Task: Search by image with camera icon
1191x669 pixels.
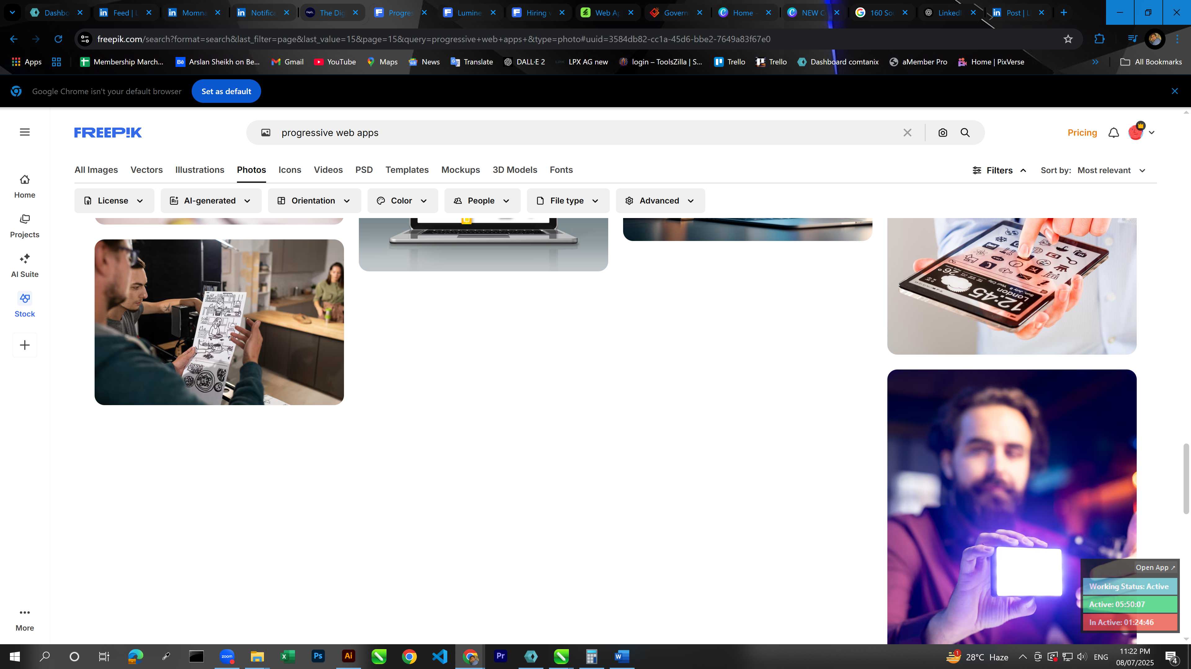Action: coord(943,133)
